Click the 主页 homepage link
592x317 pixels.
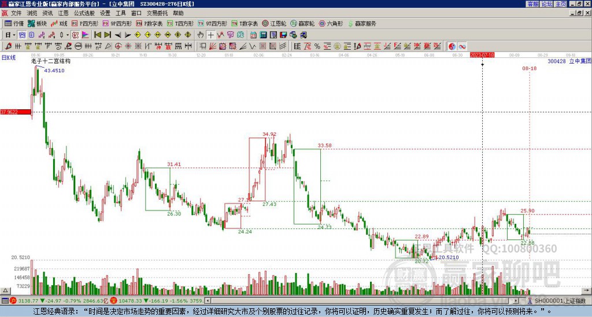tap(560, 4)
